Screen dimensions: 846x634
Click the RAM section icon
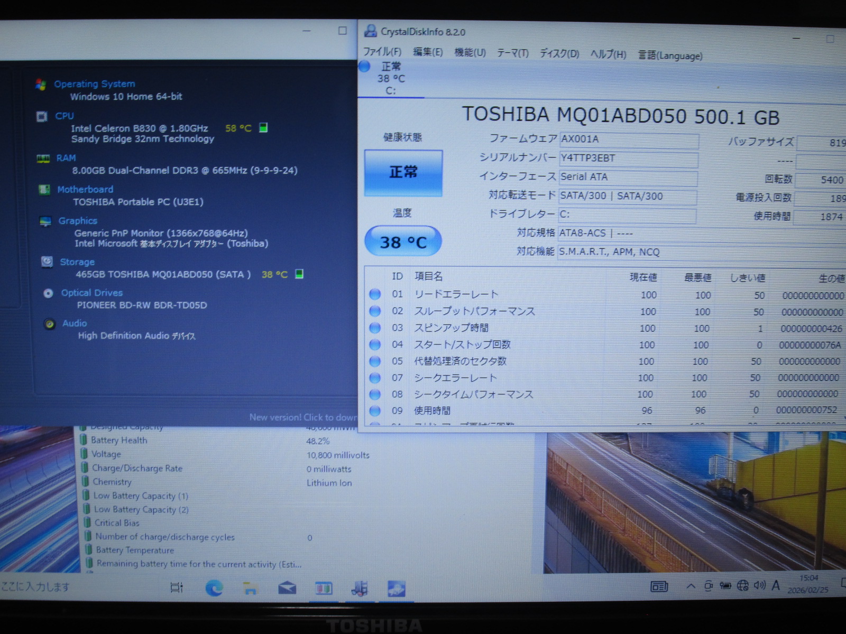(x=43, y=158)
